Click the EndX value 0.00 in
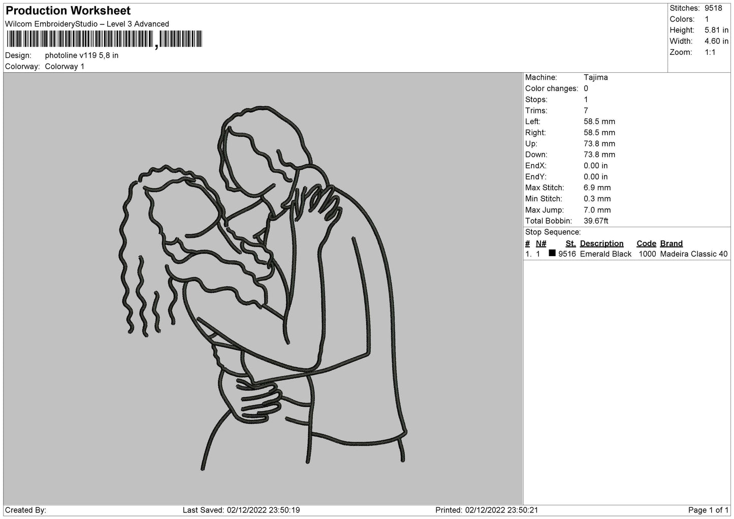This screenshot has width=734, height=519. [596, 166]
